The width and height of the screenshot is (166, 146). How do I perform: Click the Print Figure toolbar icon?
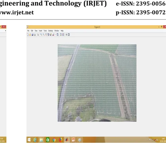click(35, 35)
